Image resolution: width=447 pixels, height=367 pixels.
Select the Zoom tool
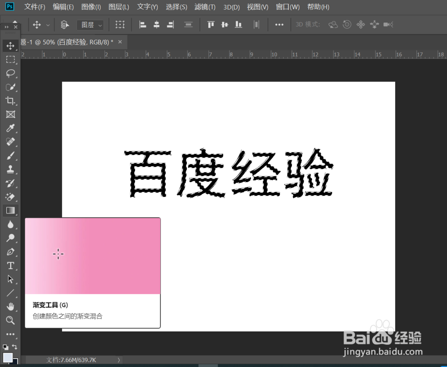(x=11, y=320)
